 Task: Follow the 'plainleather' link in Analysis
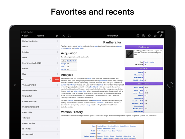pos(103,80)
